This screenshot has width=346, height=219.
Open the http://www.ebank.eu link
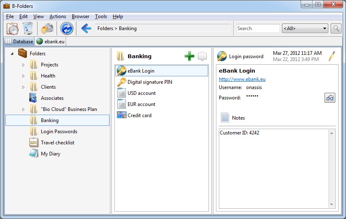242,79
